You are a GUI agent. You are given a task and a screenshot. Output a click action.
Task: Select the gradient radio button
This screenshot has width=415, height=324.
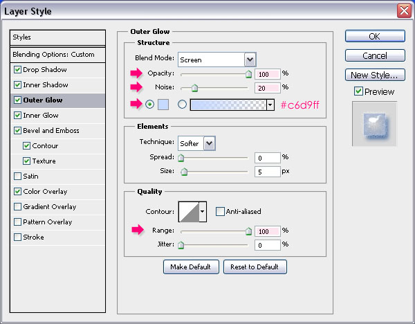pos(182,105)
